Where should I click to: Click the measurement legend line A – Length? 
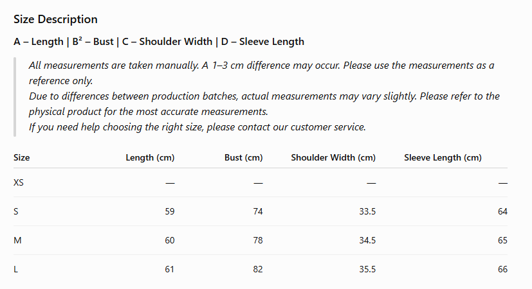pyautogui.click(x=159, y=42)
